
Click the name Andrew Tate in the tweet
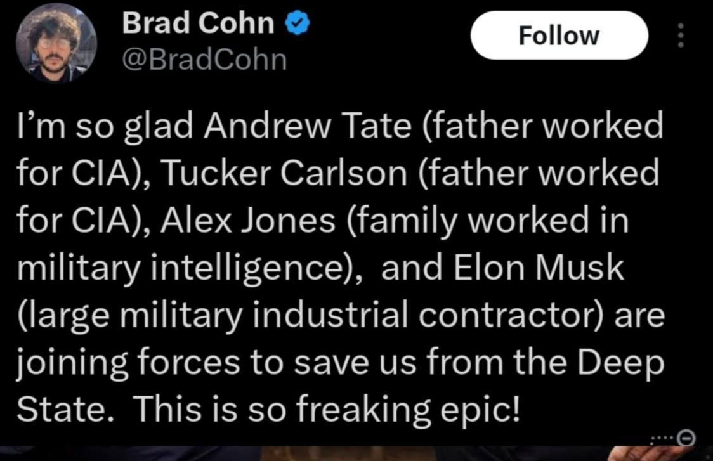tap(308, 126)
